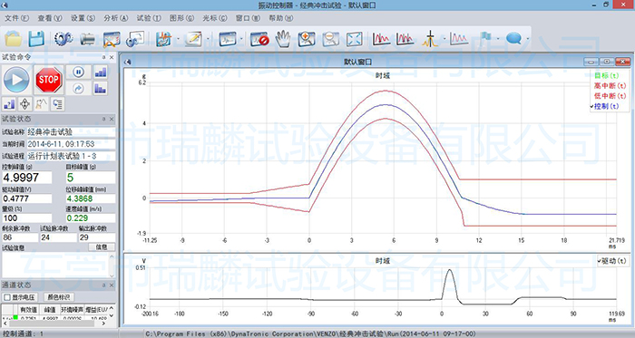Click the blue speech bubble icon
This screenshot has width=635, height=338.
pos(513,39)
